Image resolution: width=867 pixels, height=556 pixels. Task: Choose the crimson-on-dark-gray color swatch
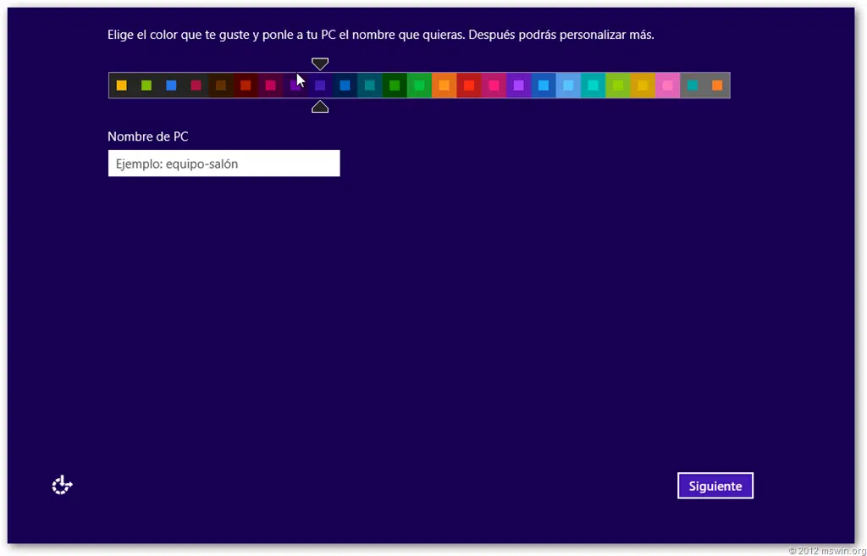point(196,86)
